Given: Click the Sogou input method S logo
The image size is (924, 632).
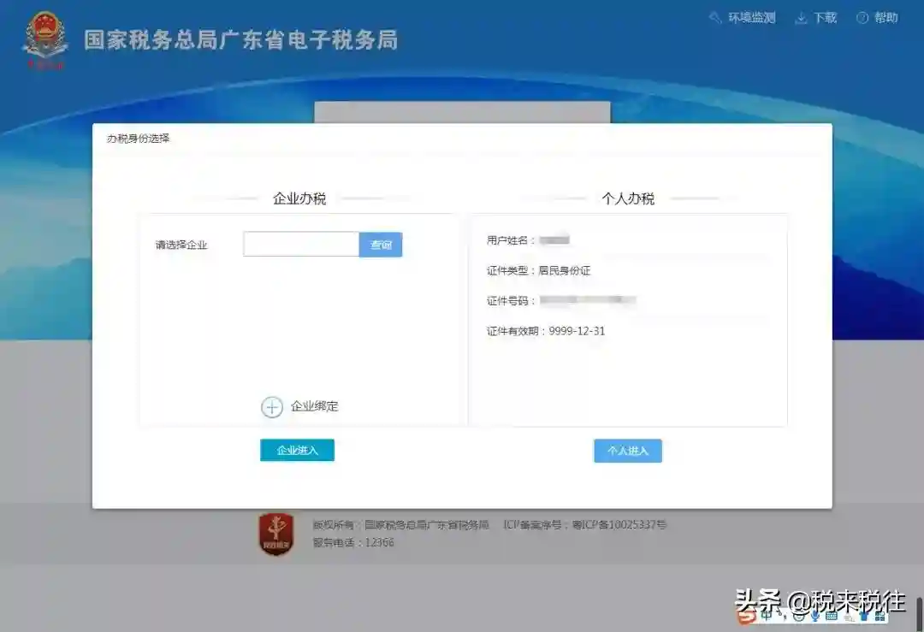Looking at the screenshot, I should 746,615.
